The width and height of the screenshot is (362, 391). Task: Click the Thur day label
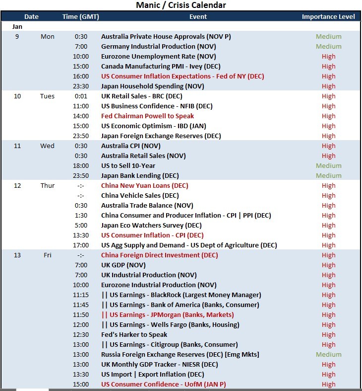pos(47,186)
